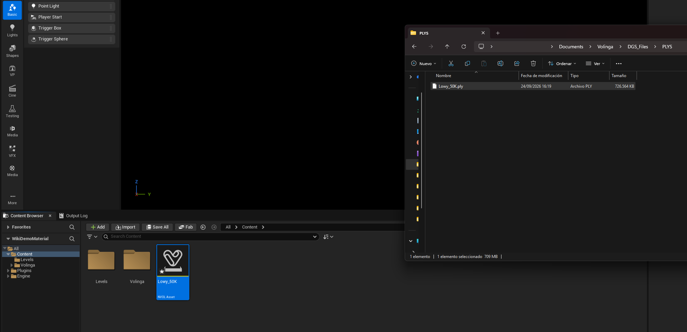Open the Ordenar sort dropdown
The width and height of the screenshot is (687, 332).
[562, 63]
